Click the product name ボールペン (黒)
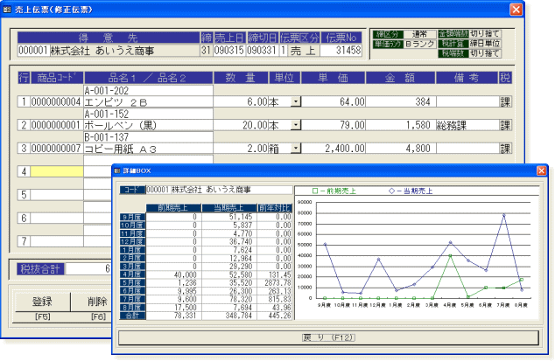555x361 pixels. click(x=148, y=125)
